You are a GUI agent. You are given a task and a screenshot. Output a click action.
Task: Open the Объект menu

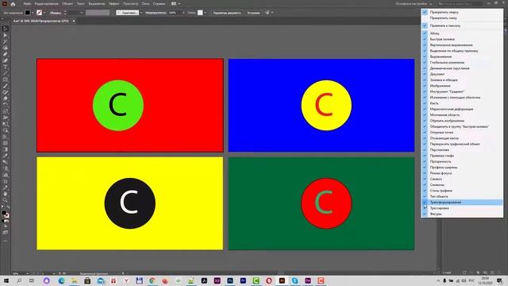point(67,4)
